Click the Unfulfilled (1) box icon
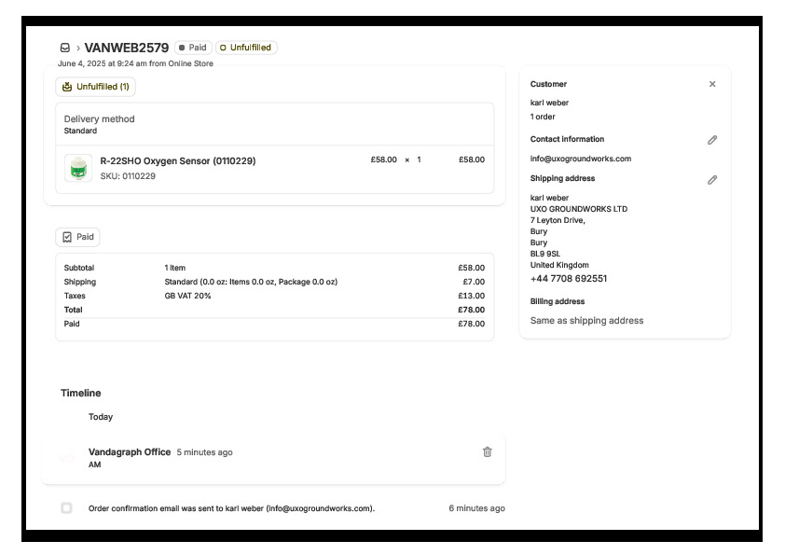 pyautogui.click(x=67, y=87)
